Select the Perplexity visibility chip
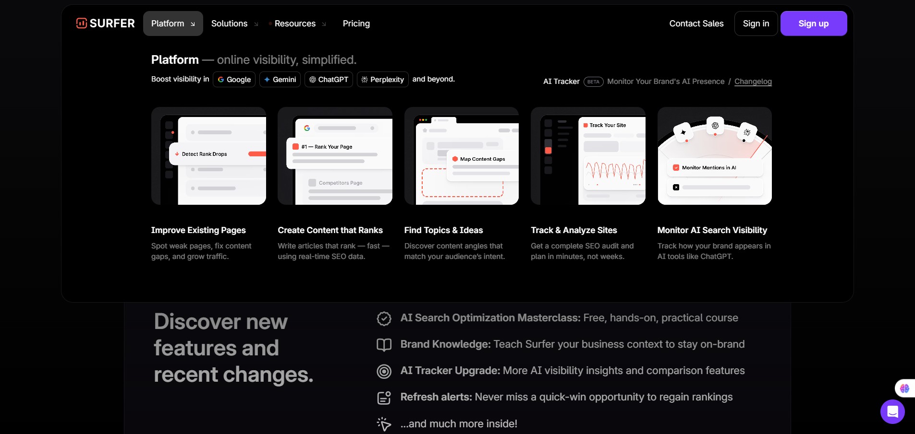The height and width of the screenshot is (434, 915). [383, 79]
